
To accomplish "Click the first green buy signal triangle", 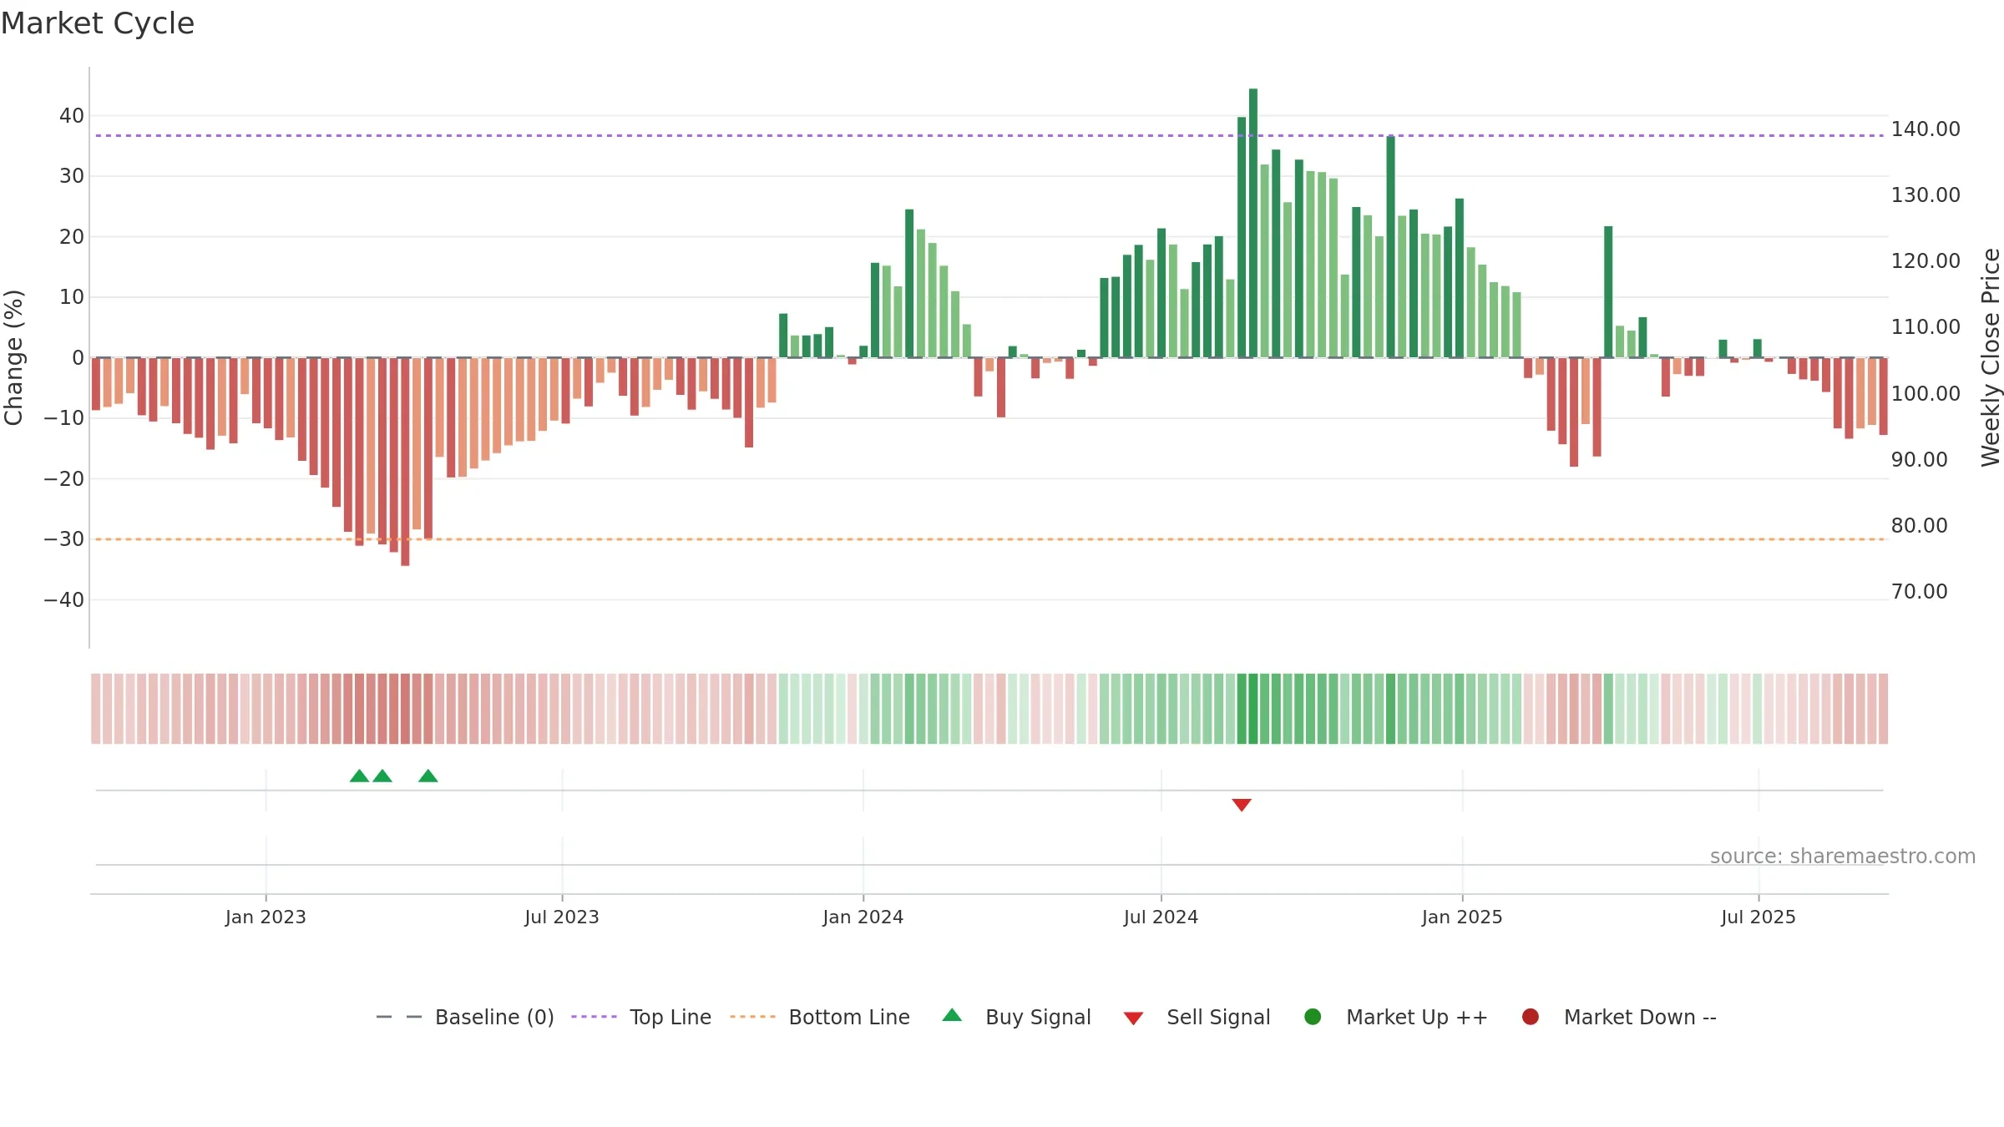I will [x=359, y=776].
